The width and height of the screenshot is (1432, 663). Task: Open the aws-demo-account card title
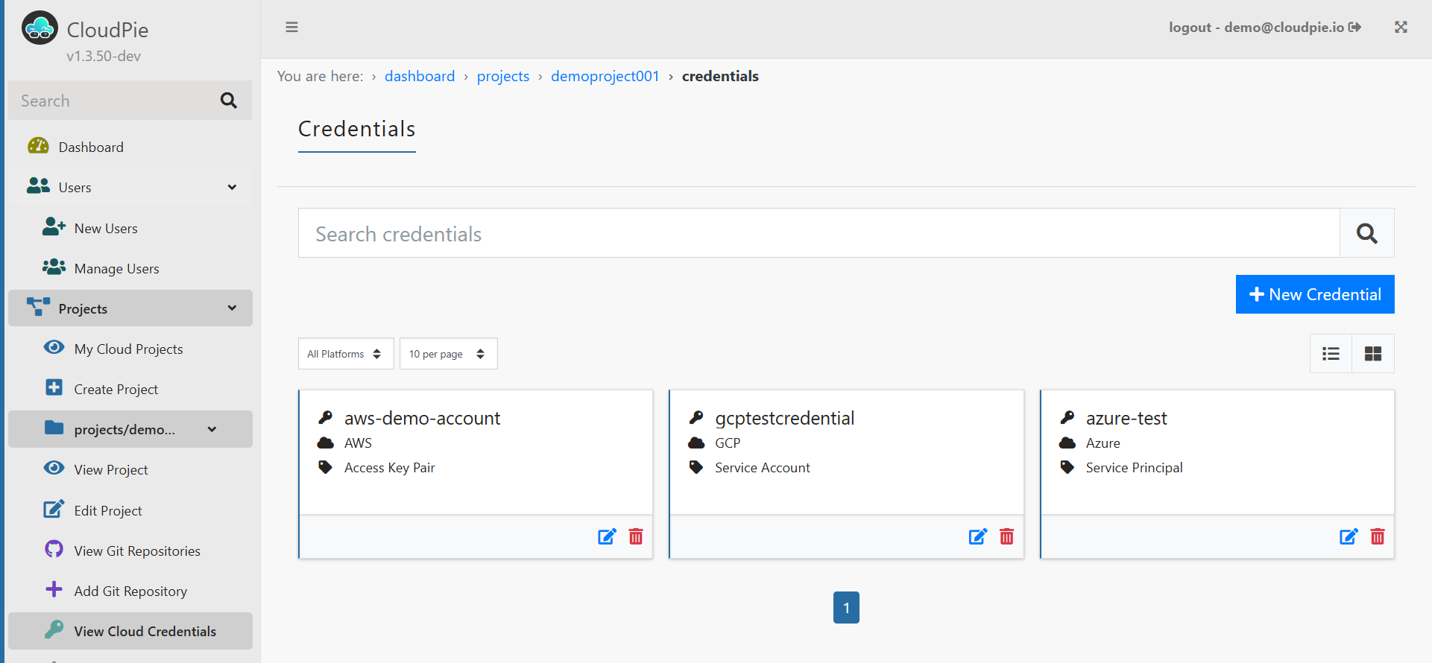tap(422, 418)
